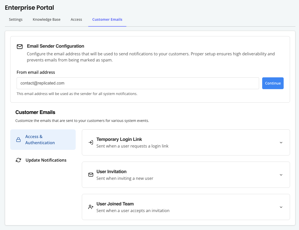Select the Customer Emails tab

(107, 19)
